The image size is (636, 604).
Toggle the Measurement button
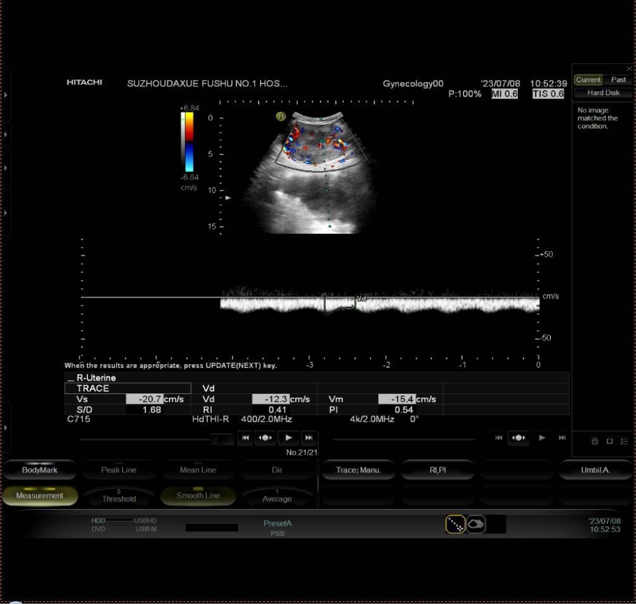40,496
